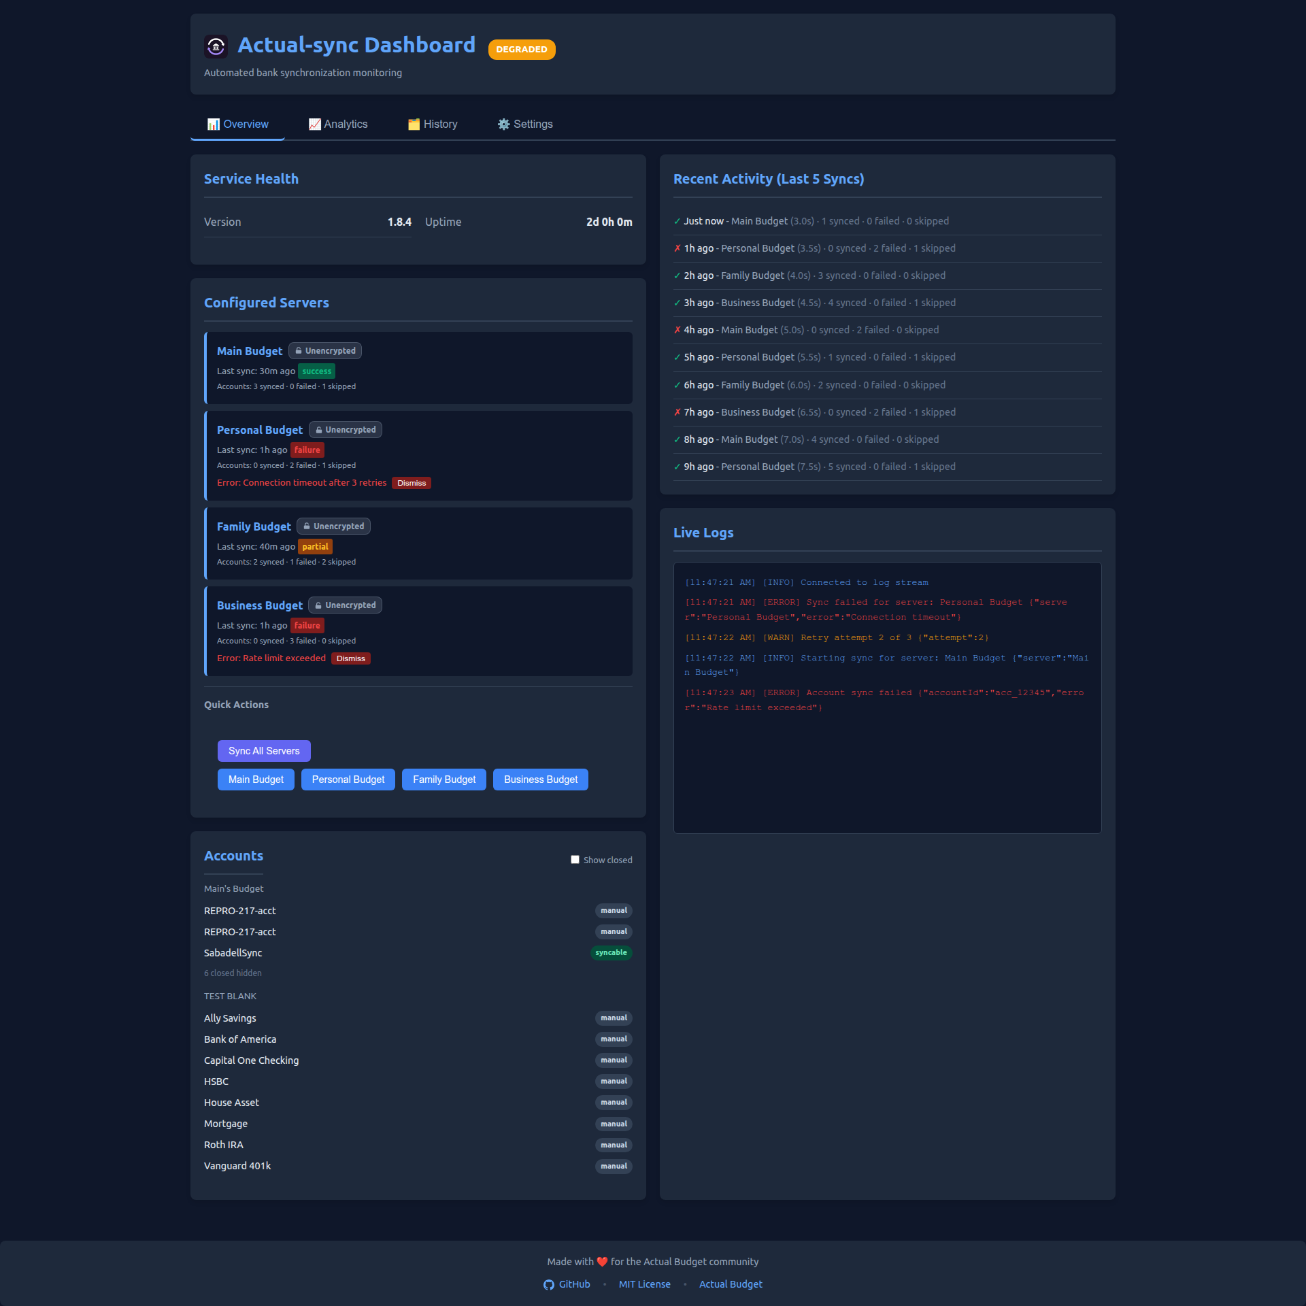Screen dimensions: 1306x1306
Task: Click the red X on the 7h ago Business Budget entry
Action: point(677,412)
